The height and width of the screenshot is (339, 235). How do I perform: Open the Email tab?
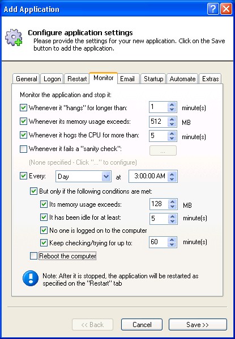[x=127, y=79]
